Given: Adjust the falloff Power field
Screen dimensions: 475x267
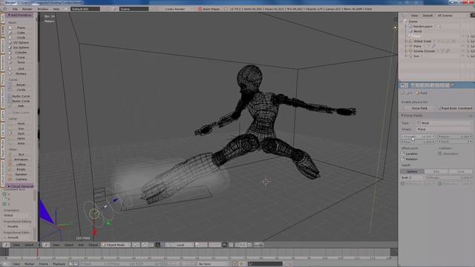Looking at the screenshot, I should pyautogui.click(x=450, y=178).
